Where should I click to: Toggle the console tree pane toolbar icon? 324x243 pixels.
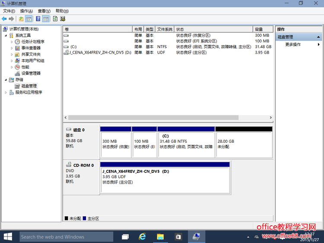click(29, 19)
